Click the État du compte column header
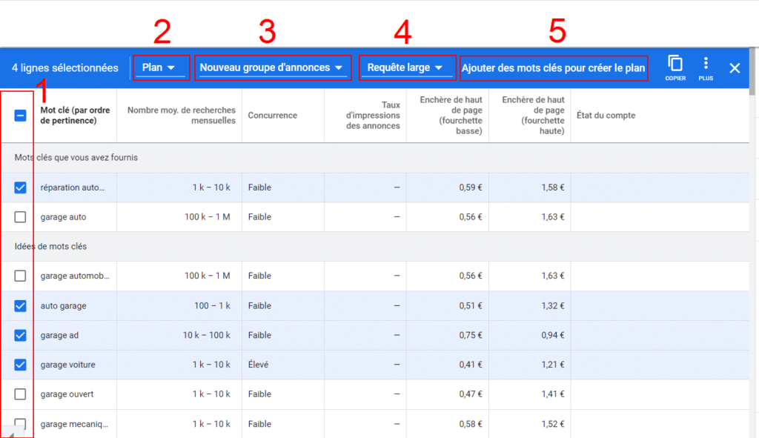Screen dimensions: 759x438 click(x=606, y=116)
